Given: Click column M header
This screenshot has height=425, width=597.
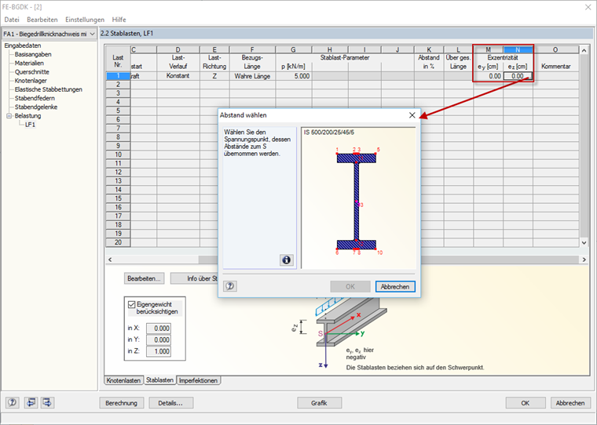Looking at the screenshot, I should (x=489, y=50).
